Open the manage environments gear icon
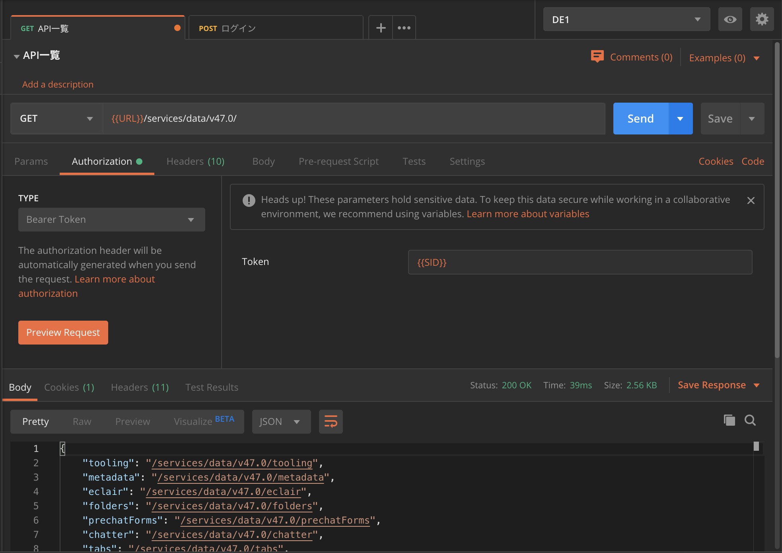782x553 pixels. [762, 19]
